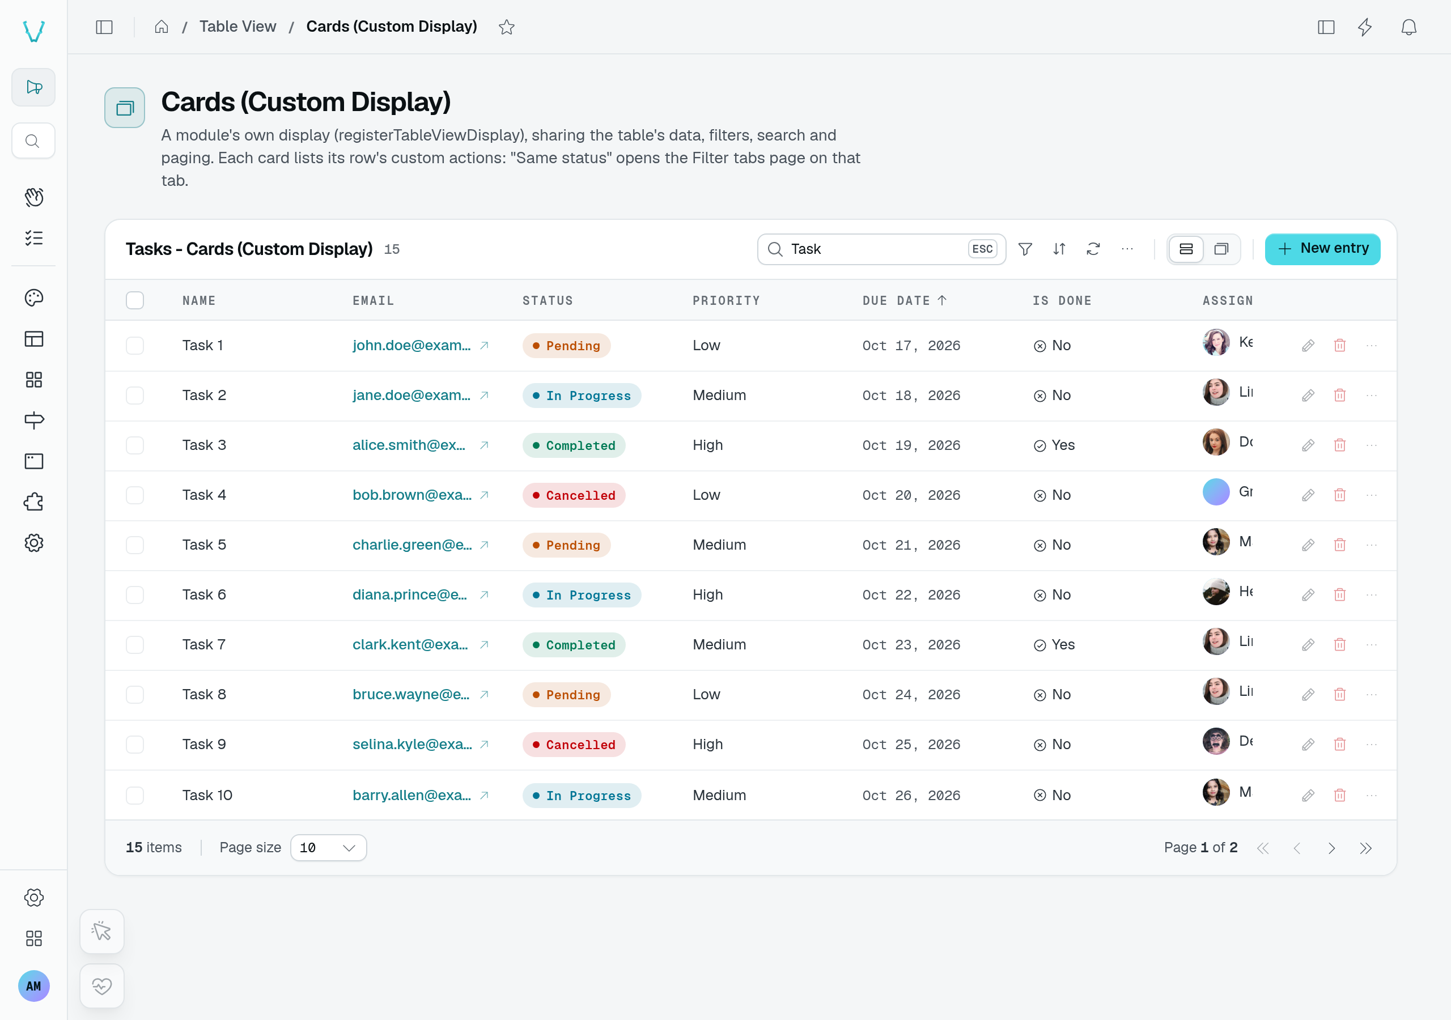The image size is (1451, 1020).
Task: Click the New entry button
Action: (x=1322, y=249)
